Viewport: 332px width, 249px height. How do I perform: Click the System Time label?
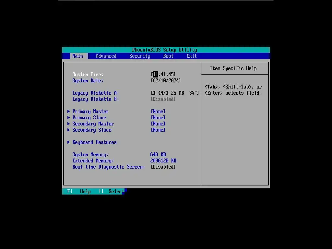point(88,75)
